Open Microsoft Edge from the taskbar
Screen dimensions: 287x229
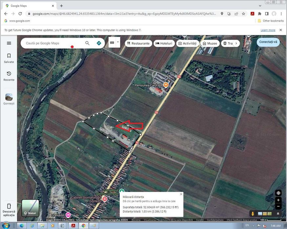coord(22,226)
